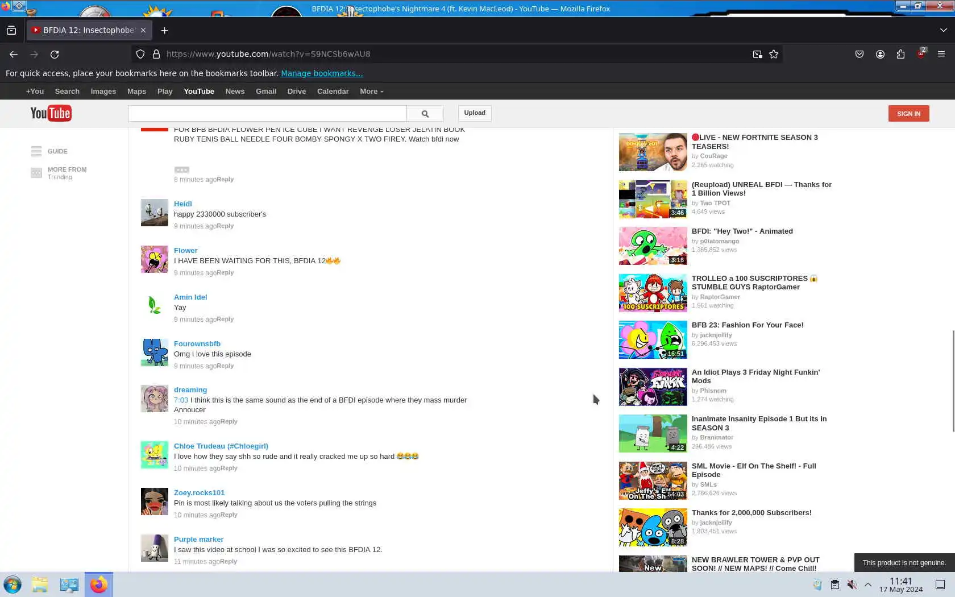Click the YouTube logo
This screenshot has width=955, height=597.
point(51,113)
